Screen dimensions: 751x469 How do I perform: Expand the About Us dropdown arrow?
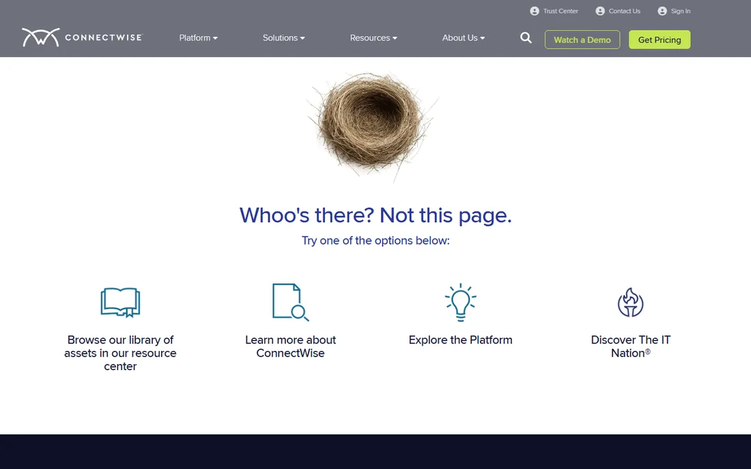482,38
